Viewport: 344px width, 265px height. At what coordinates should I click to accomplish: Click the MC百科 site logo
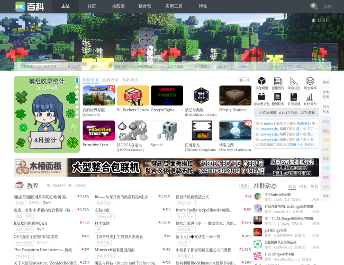tap(30, 6)
